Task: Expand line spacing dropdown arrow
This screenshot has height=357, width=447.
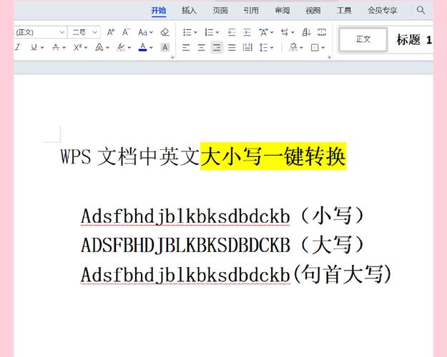Action: click(x=272, y=48)
